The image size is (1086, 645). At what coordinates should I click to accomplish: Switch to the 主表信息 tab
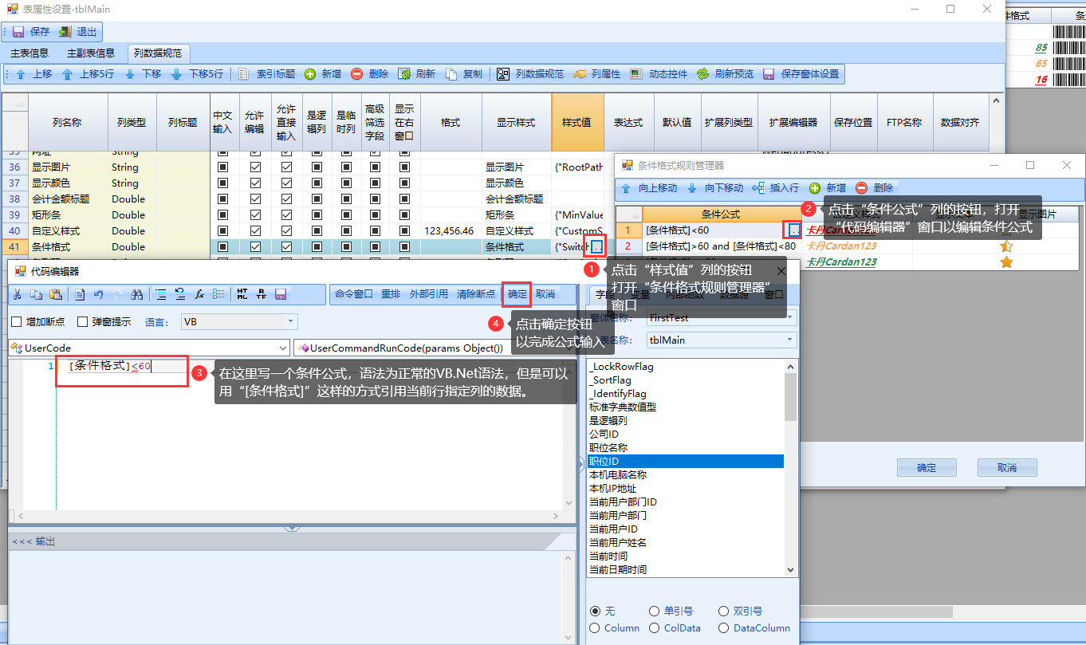(30, 53)
